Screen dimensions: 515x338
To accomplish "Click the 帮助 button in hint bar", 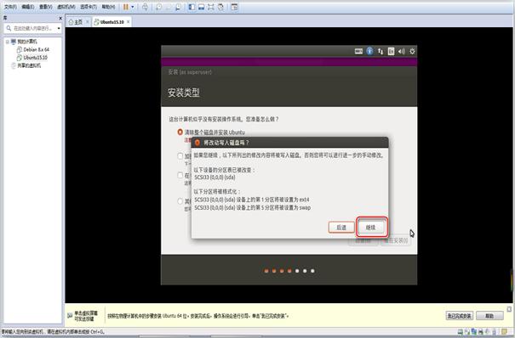I will (x=489, y=316).
